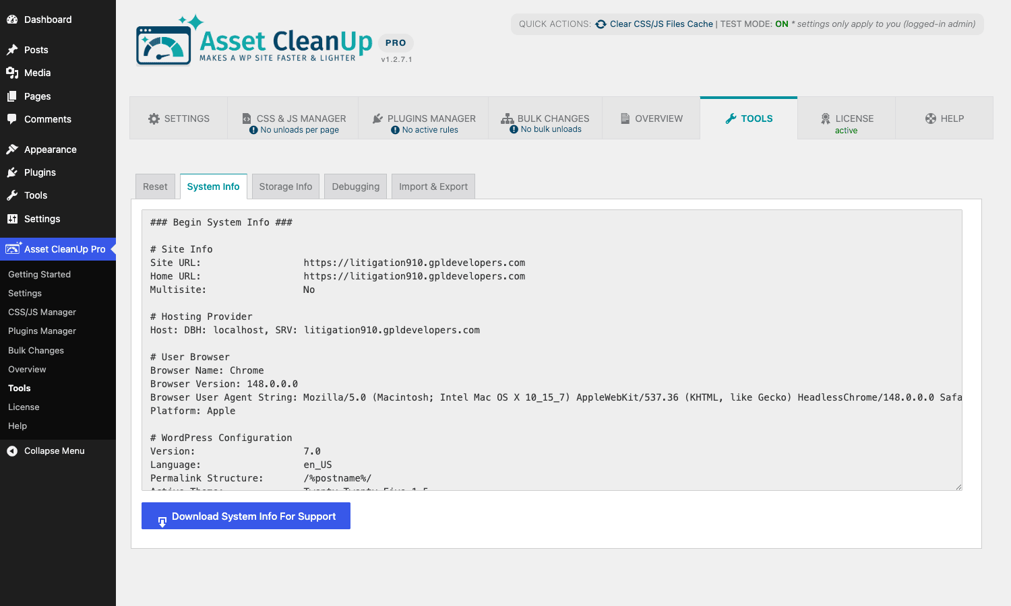Open the LICENSE tab
This screenshot has height=606, width=1011.
847,119
